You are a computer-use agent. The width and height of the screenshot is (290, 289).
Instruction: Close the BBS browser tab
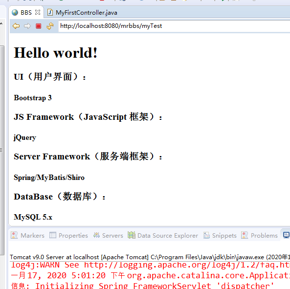tap(38, 12)
